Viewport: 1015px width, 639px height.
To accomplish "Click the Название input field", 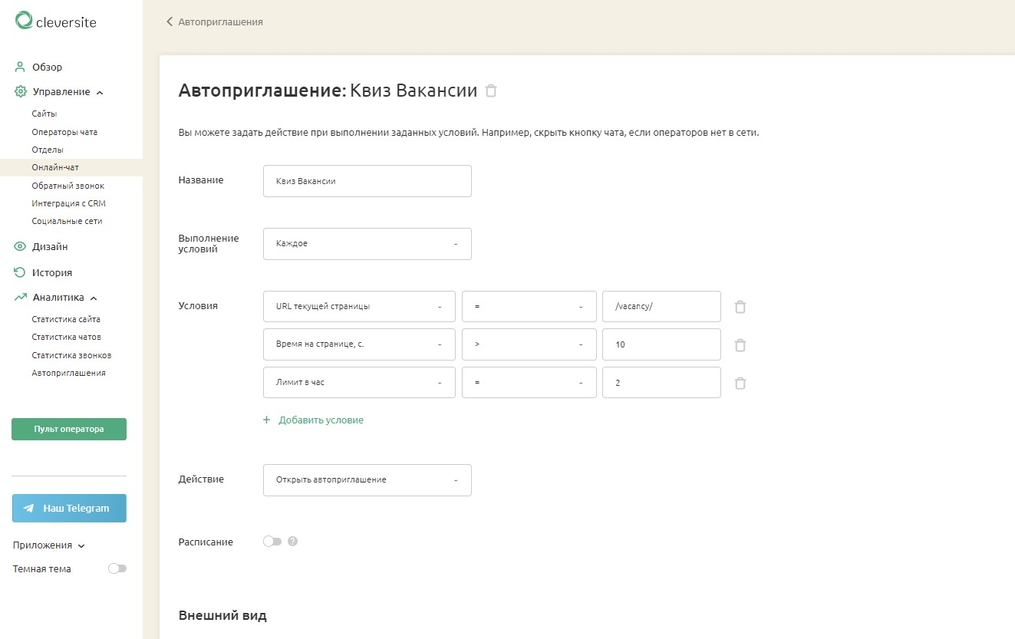I will pos(367,181).
